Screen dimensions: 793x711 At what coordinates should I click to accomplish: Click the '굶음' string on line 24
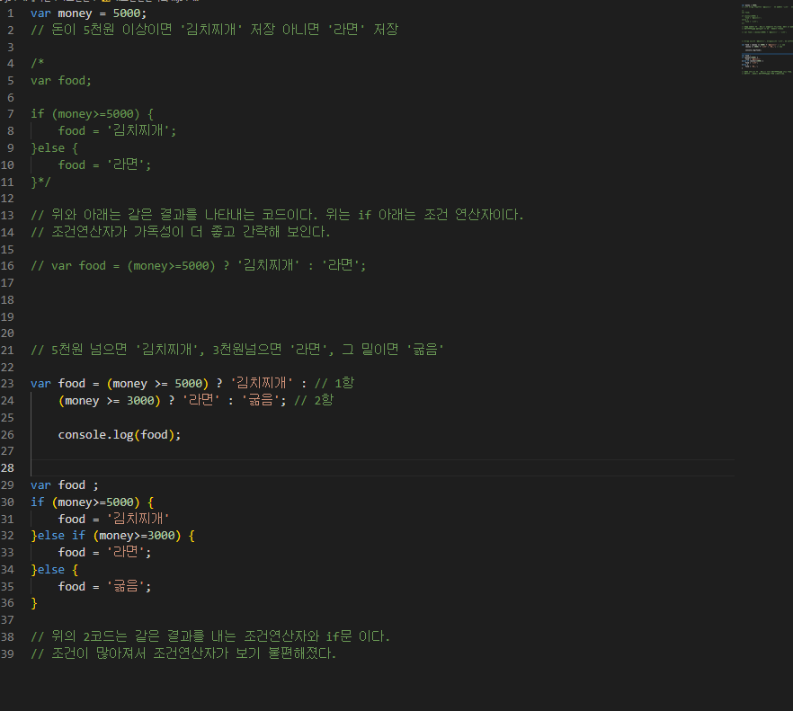[x=261, y=400]
